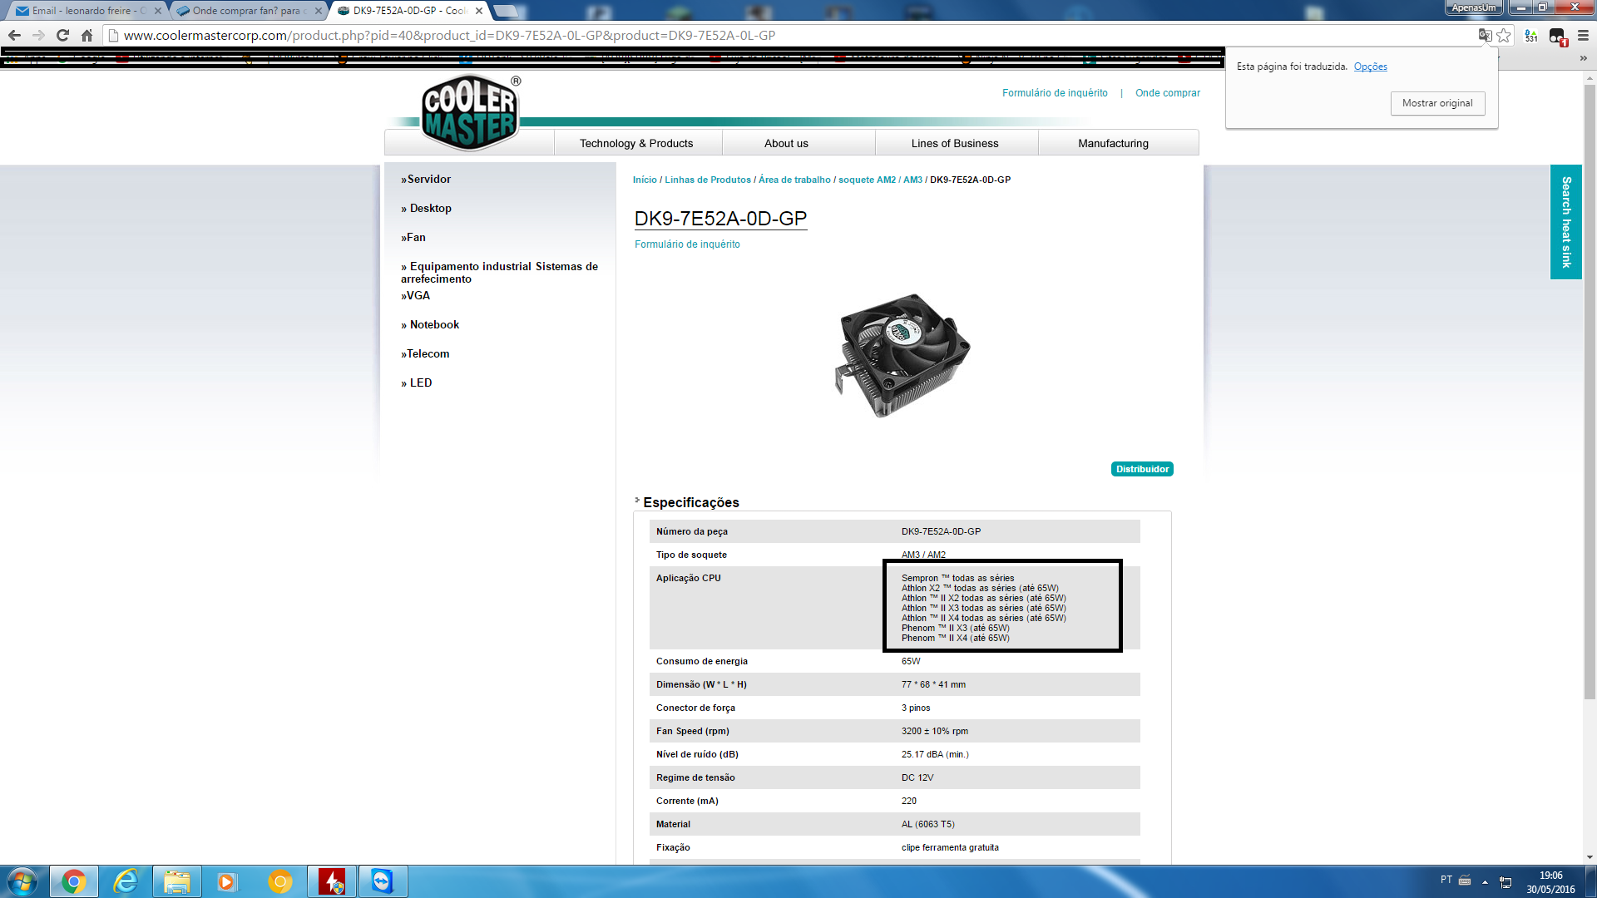Click the Mostrar original button
The image size is (1597, 898).
coord(1437,103)
